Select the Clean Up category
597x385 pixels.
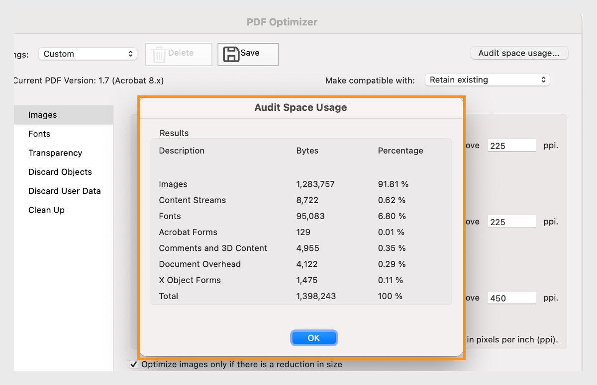click(46, 210)
